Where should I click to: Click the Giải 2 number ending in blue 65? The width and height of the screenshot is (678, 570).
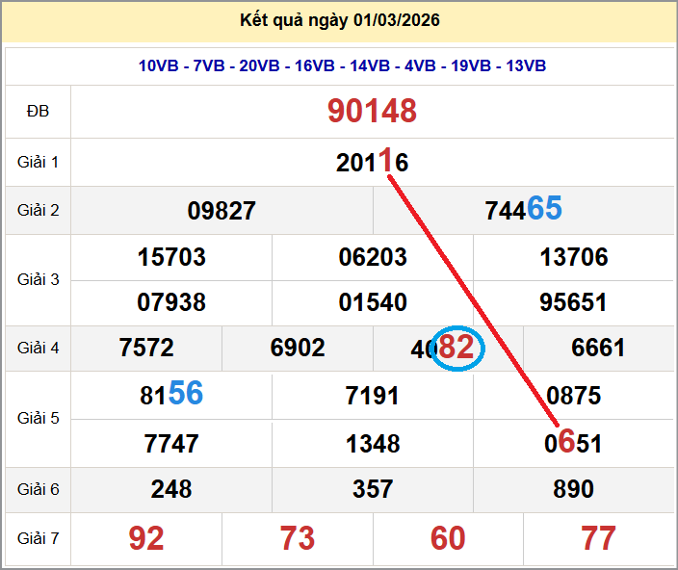tap(523, 210)
